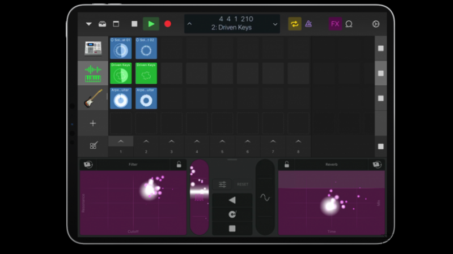Trigger the second Driven Keys green cell
Screen dimensions: 453x254
[146, 73]
